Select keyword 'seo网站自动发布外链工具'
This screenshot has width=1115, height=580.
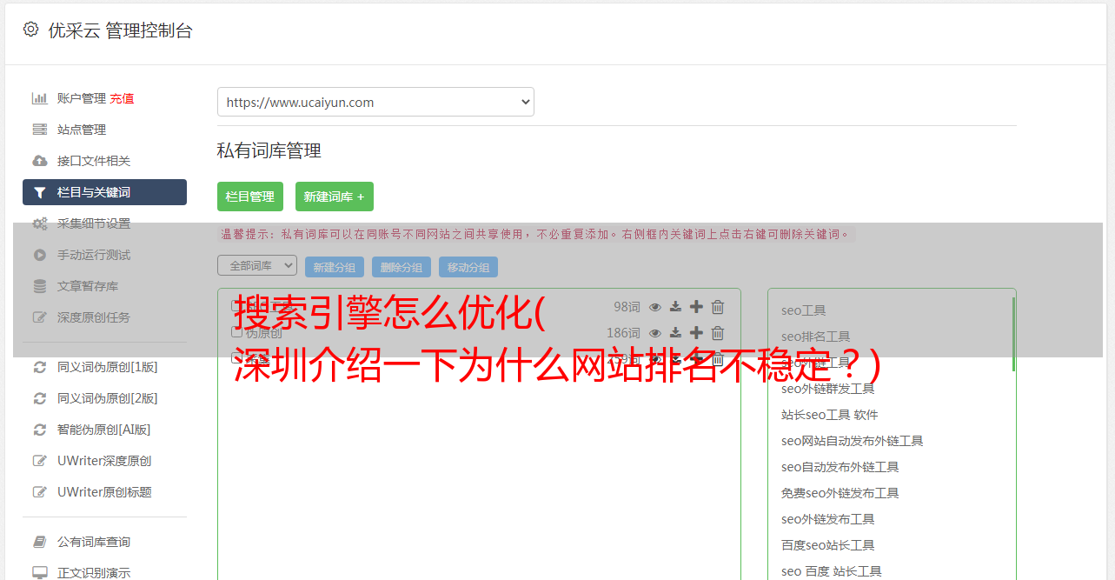853,441
